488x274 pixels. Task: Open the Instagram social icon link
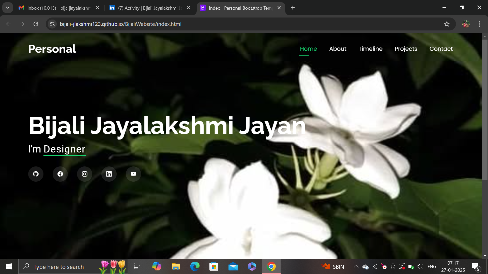(x=85, y=174)
